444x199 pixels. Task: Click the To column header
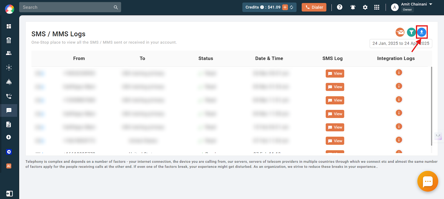coord(142,58)
